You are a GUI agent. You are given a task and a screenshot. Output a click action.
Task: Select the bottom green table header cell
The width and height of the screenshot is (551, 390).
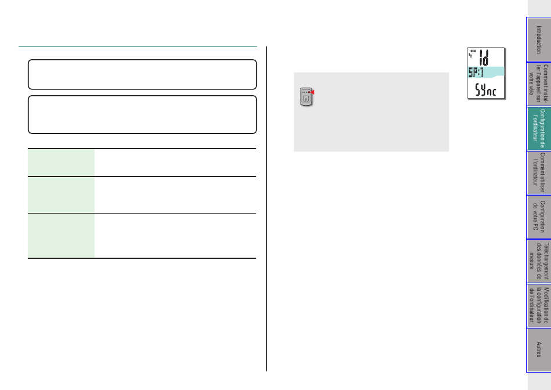61,236
